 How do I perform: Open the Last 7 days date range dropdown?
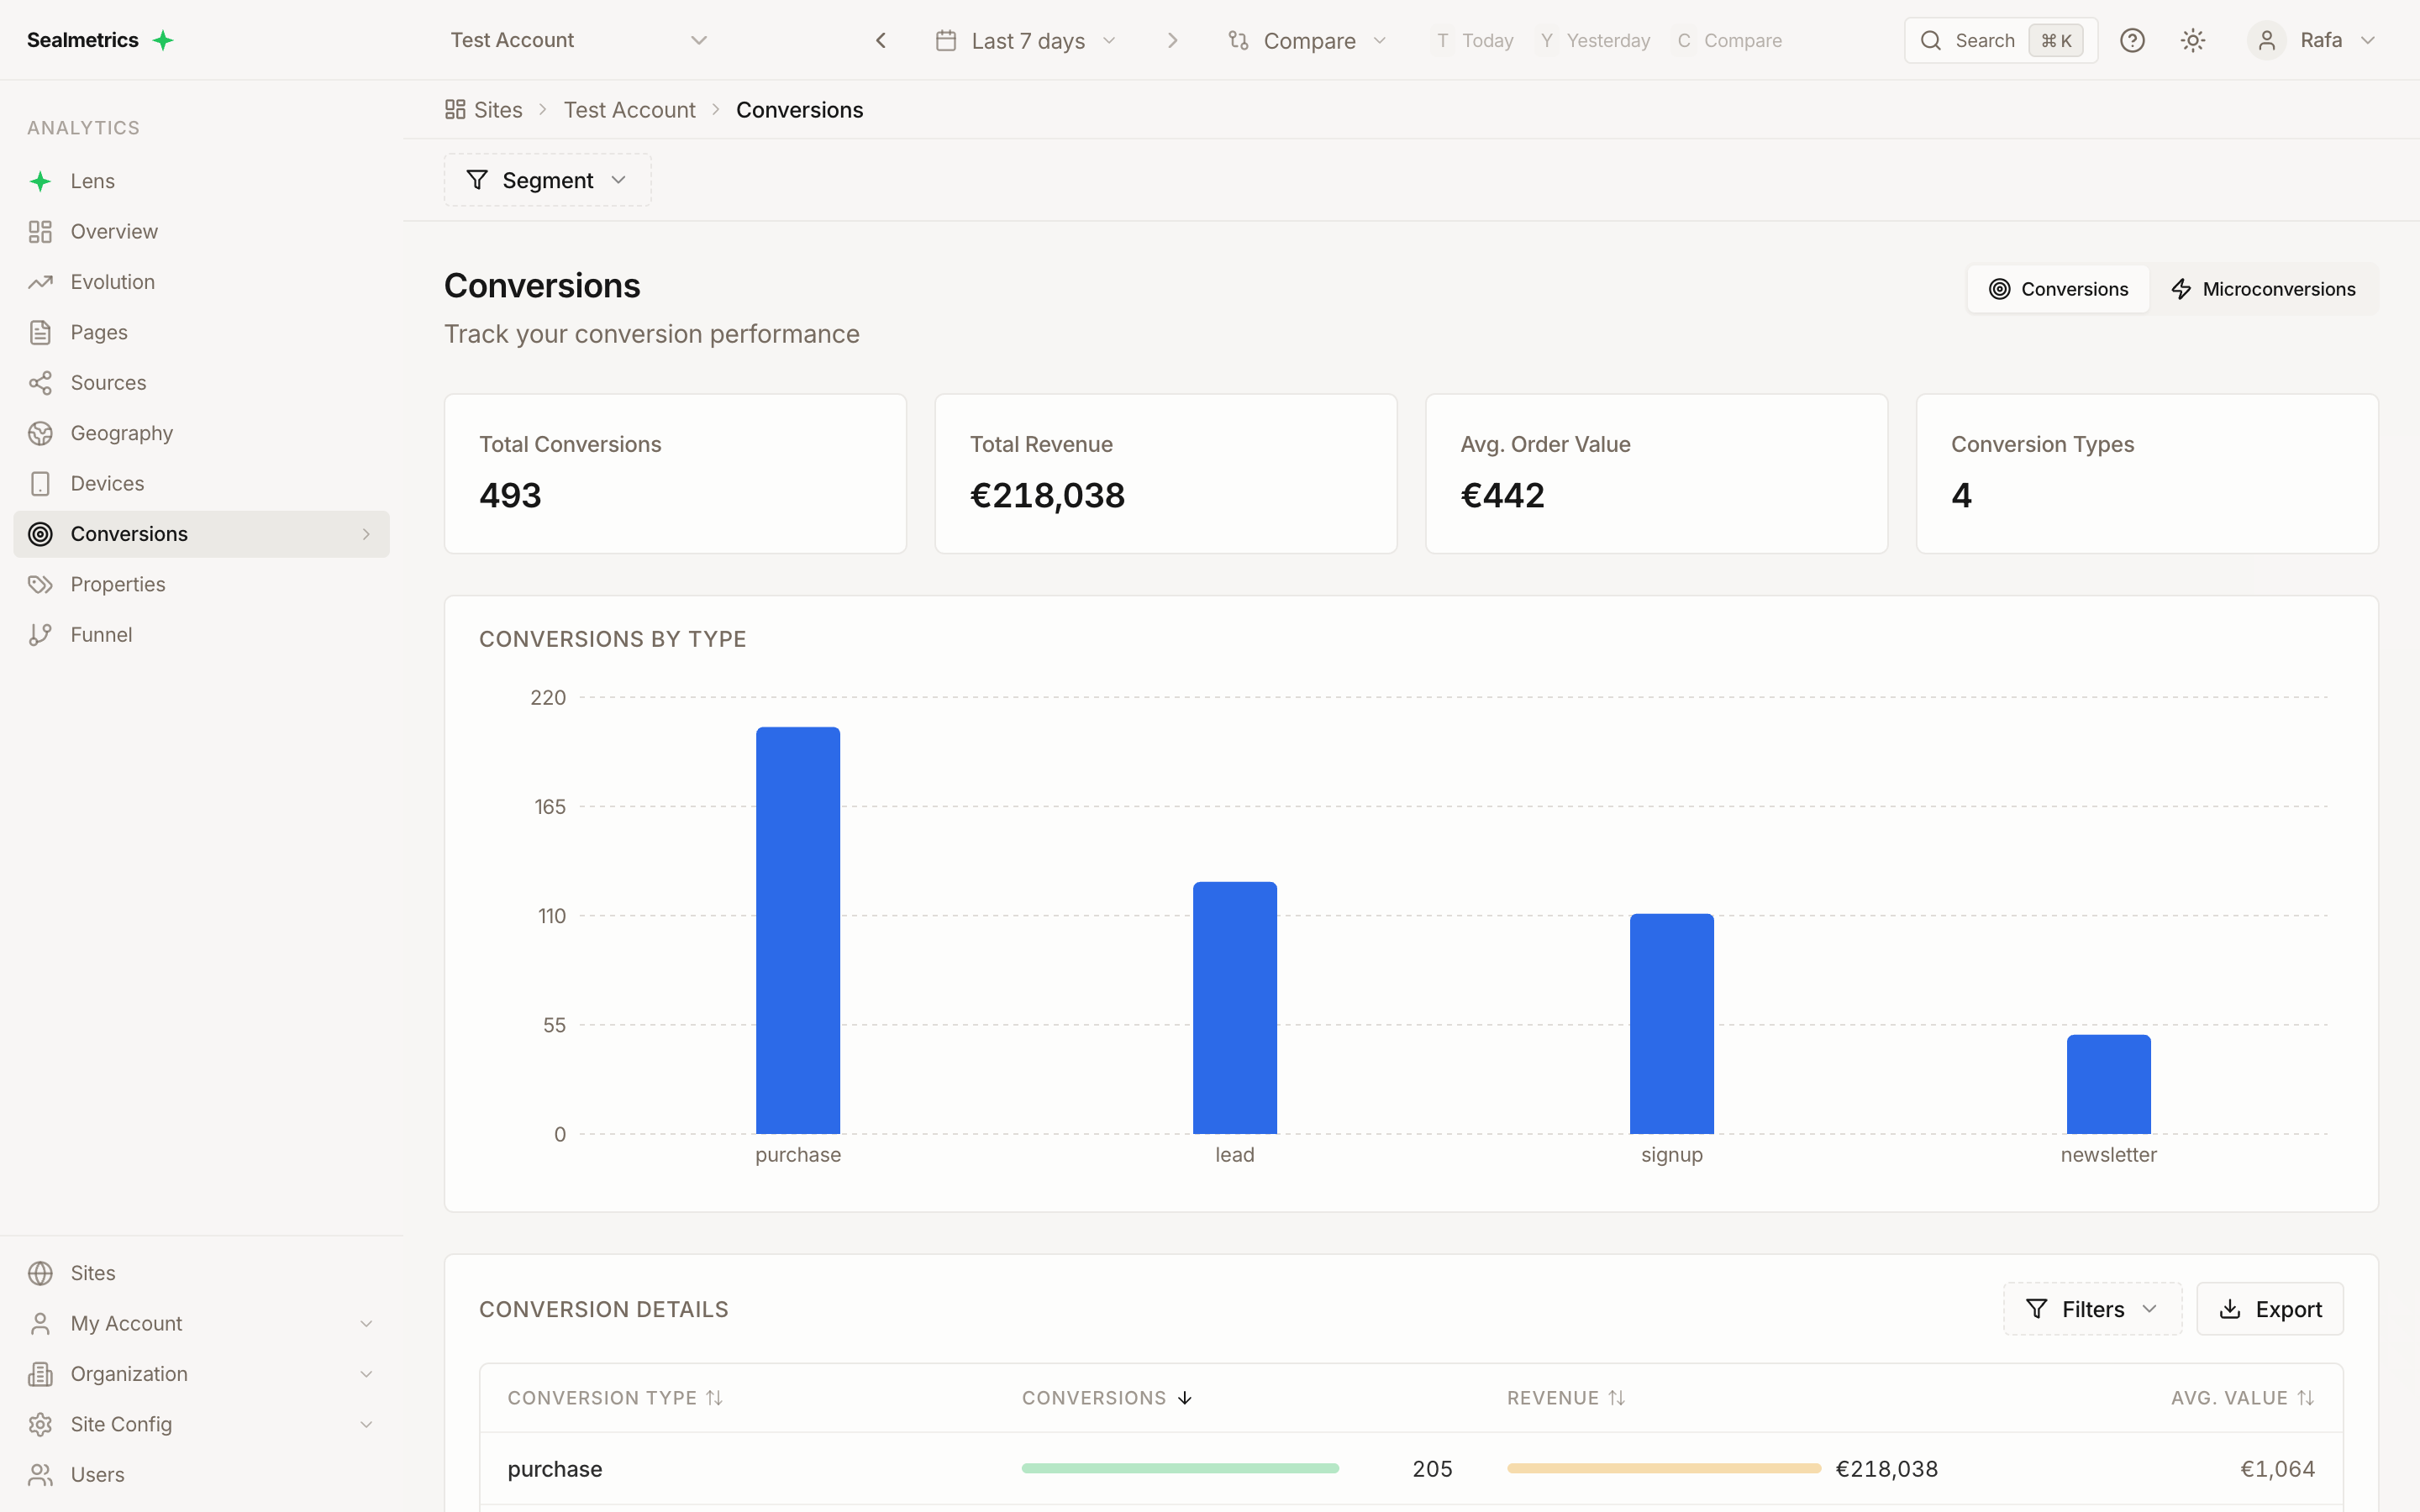[x=1026, y=40]
